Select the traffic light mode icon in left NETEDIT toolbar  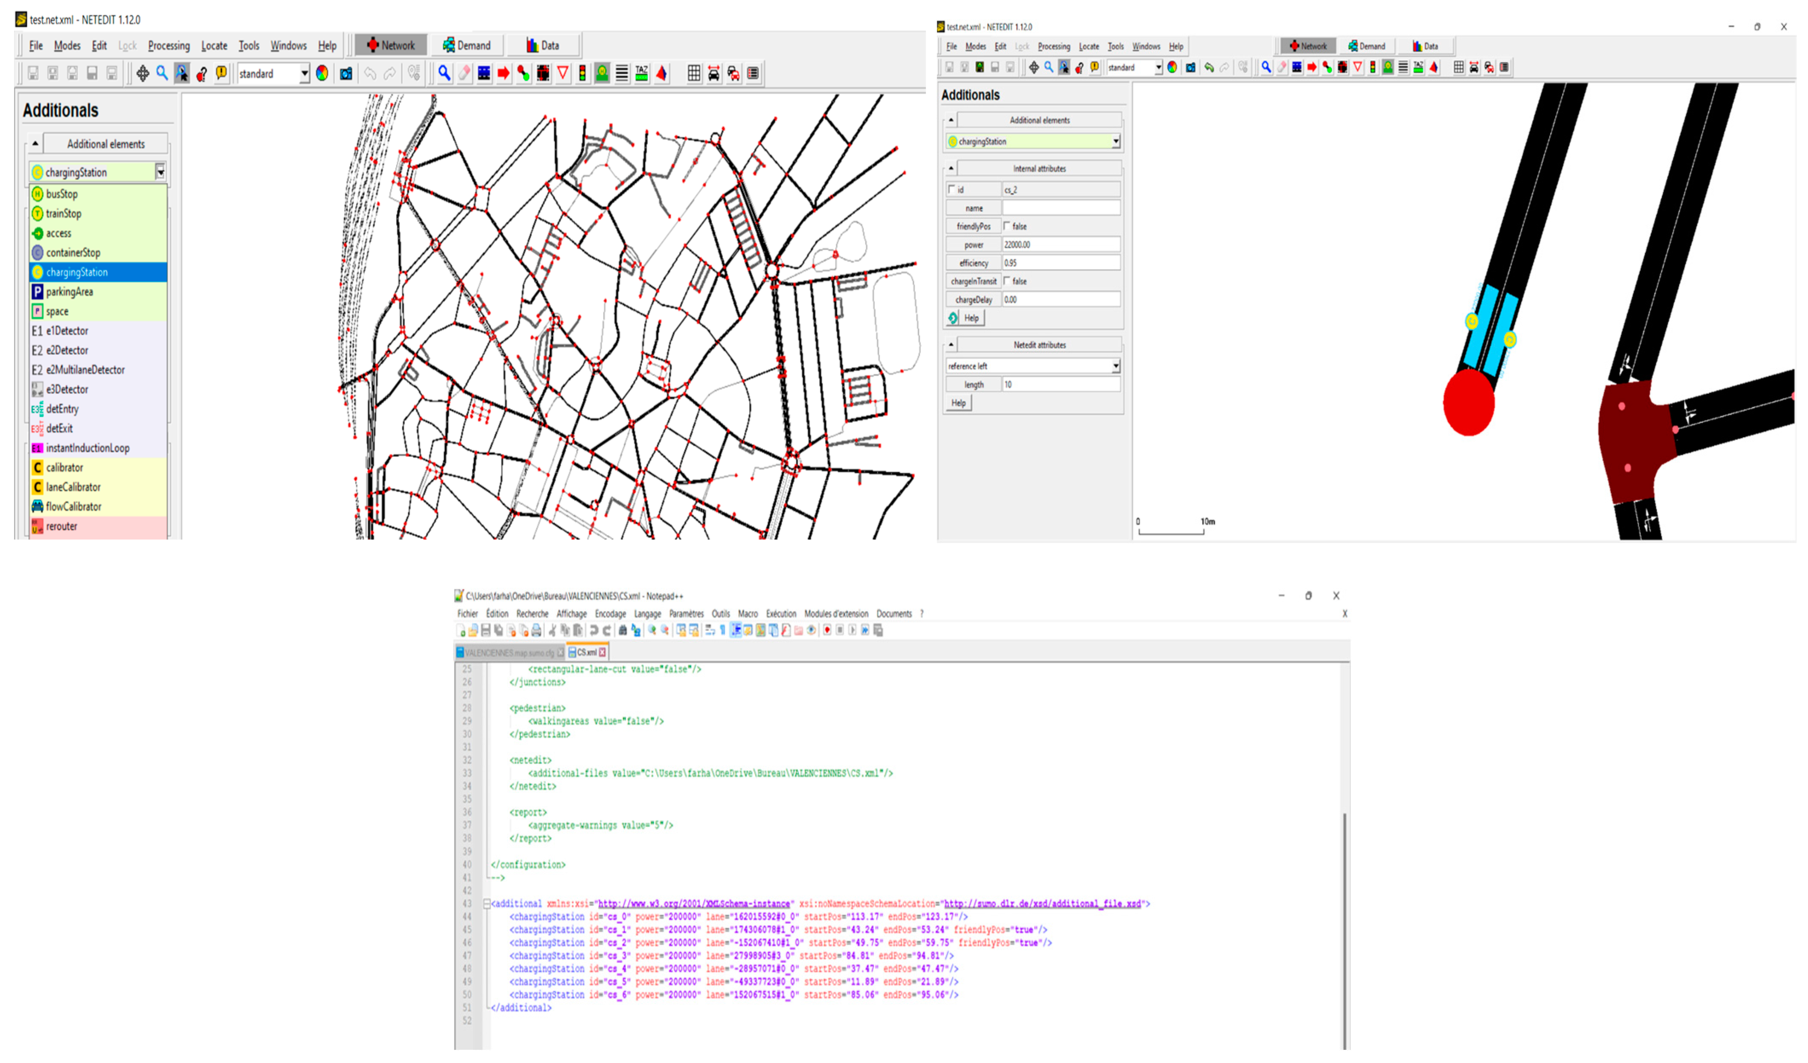[x=582, y=73]
